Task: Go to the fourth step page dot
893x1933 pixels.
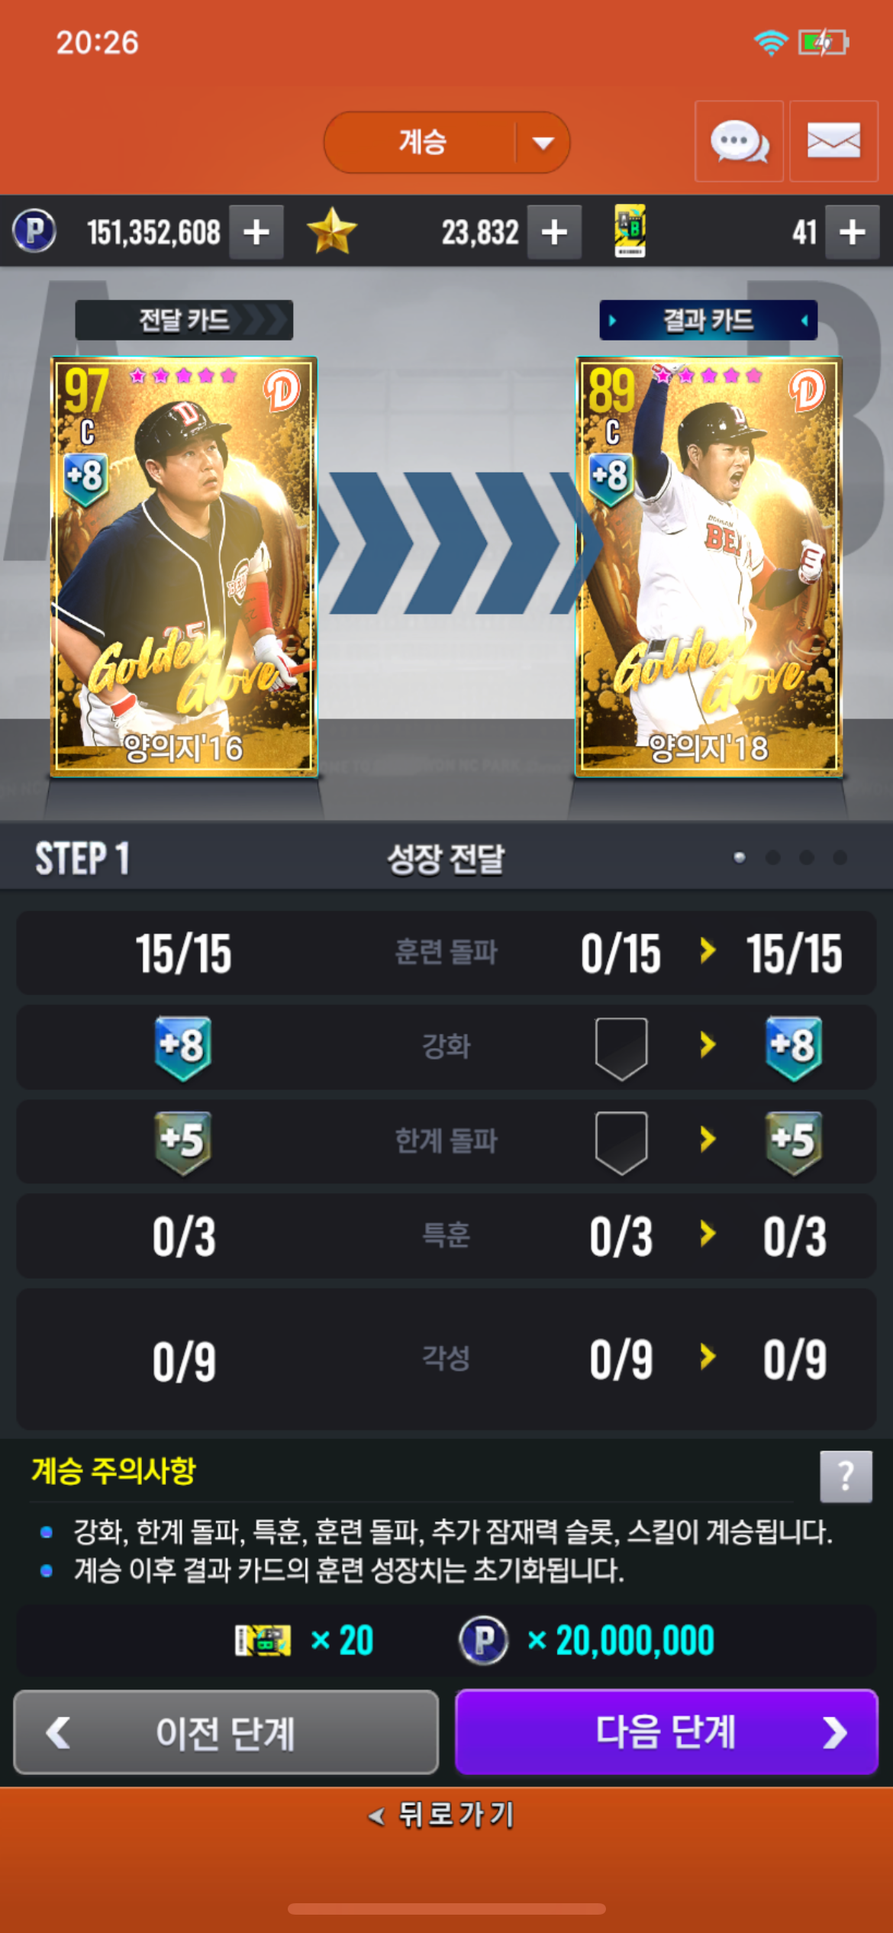Action: point(840,857)
